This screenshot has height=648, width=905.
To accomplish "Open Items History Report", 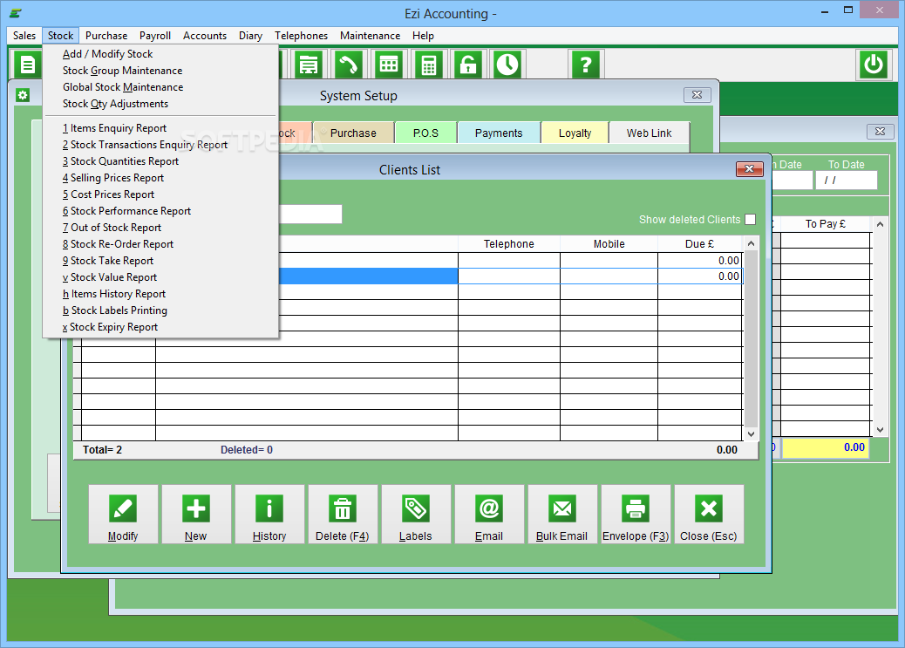I will pyautogui.click(x=161, y=294).
